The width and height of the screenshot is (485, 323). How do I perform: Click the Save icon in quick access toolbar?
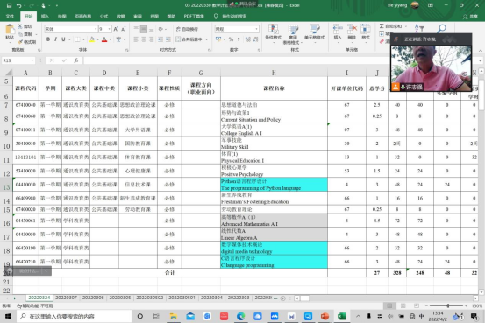pyautogui.click(x=9, y=5)
